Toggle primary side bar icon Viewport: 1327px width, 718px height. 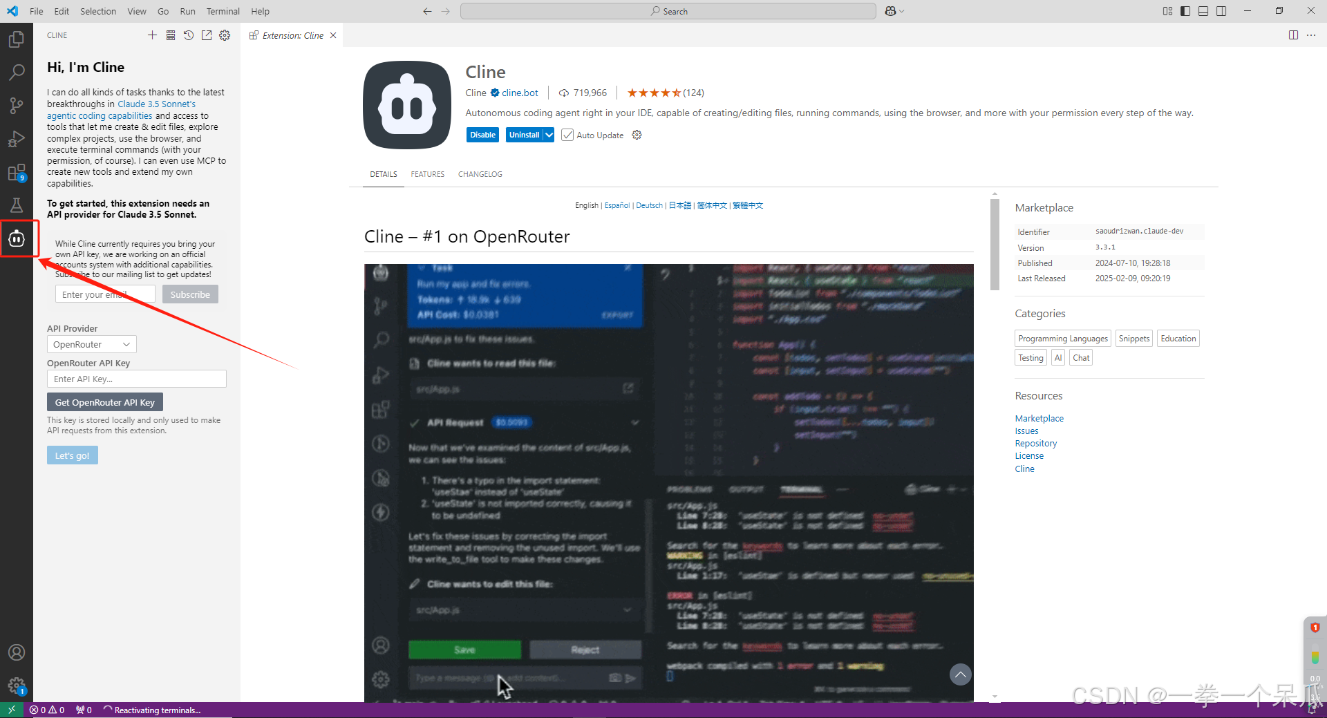pyautogui.click(x=1185, y=11)
